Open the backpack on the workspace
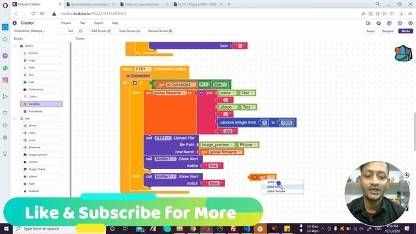The height and width of the screenshot is (234, 416). pyautogui.click(x=403, y=53)
